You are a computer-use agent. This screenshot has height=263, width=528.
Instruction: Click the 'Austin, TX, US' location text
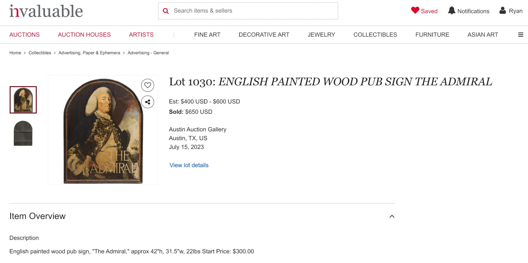click(x=188, y=138)
